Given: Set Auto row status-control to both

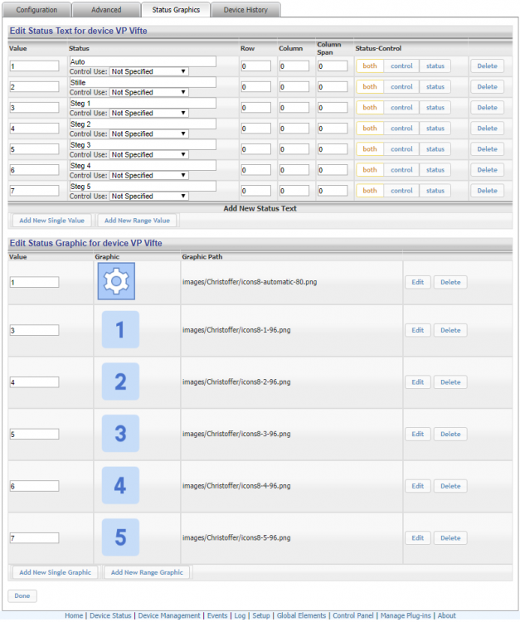Looking at the screenshot, I should pos(370,66).
